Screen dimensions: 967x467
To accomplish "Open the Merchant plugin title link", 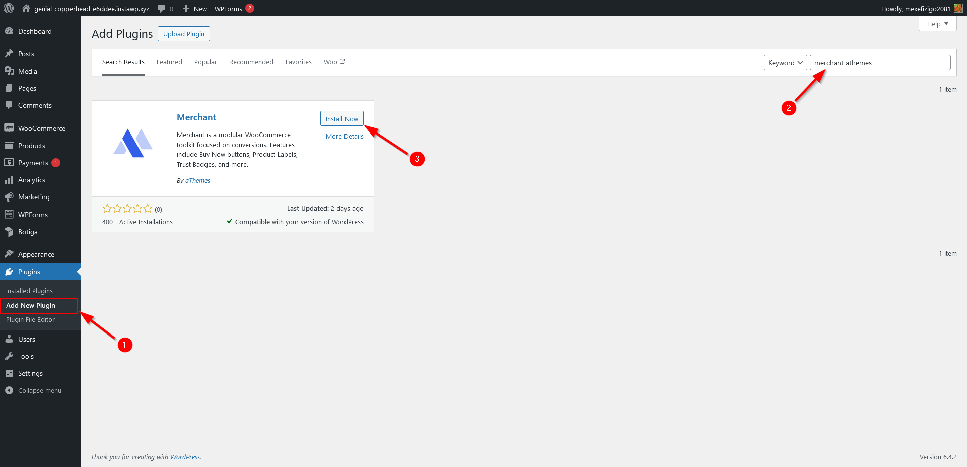I will pyautogui.click(x=196, y=117).
